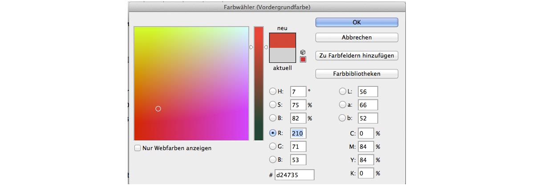Click the small red web-safe color swatch
The height and width of the screenshot is (186, 534).
[303, 60]
